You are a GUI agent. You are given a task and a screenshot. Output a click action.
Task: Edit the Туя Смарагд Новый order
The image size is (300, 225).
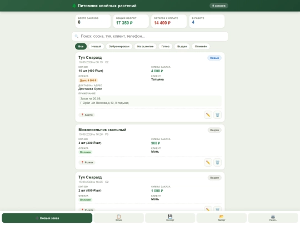pos(208,115)
